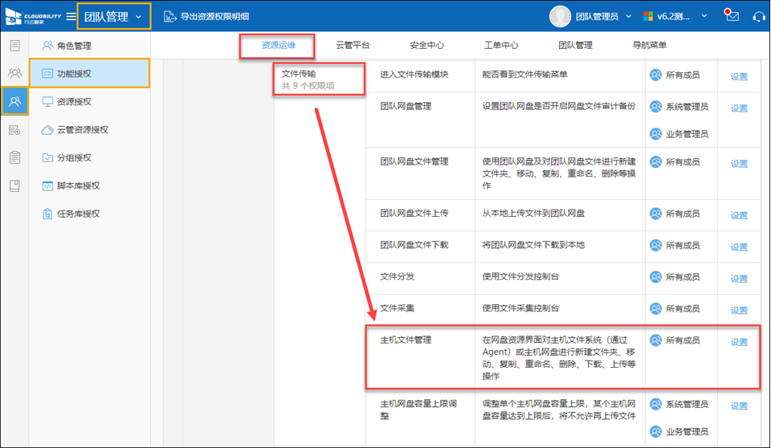
Task: Switch to the 云管平台 tab
Action: pos(353,46)
